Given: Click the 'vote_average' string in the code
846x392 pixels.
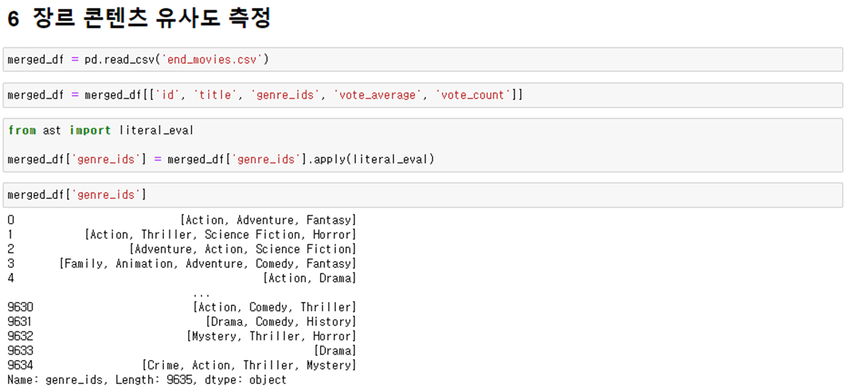Looking at the screenshot, I should [377, 95].
